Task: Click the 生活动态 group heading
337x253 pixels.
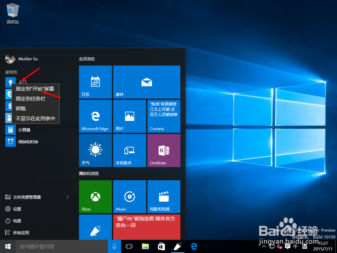Action: 87,59
